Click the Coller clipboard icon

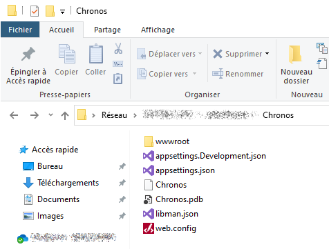96,53
